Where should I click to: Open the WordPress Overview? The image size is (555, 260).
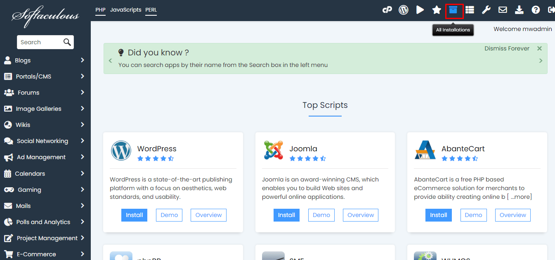[x=208, y=215]
